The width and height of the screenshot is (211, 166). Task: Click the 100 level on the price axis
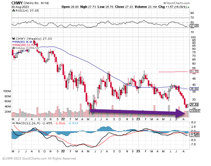coord(193,37)
